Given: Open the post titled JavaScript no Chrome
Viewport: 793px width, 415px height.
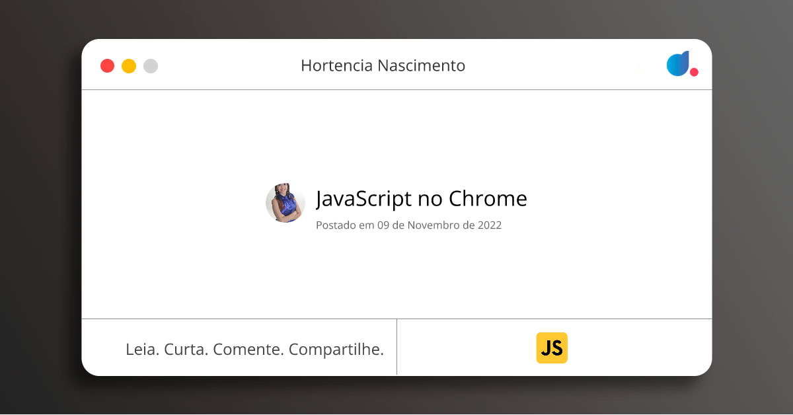Looking at the screenshot, I should (x=422, y=199).
